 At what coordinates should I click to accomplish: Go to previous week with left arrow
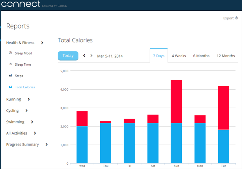84,56
